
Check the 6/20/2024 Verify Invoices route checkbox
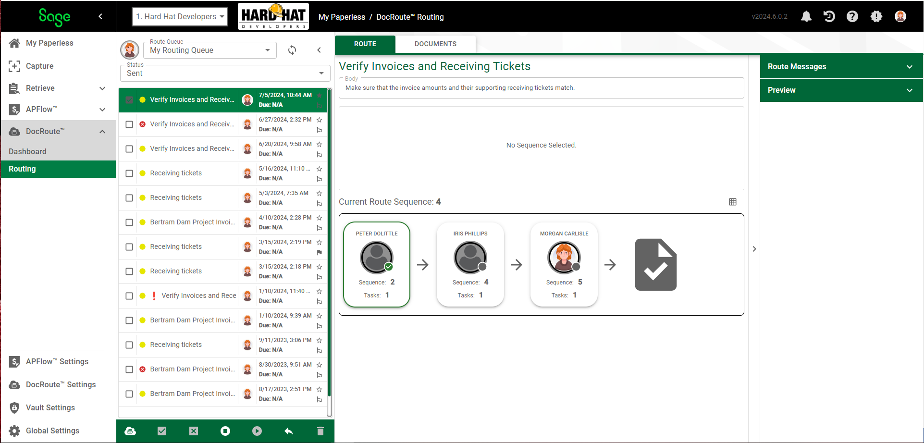(x=129, y=149)
